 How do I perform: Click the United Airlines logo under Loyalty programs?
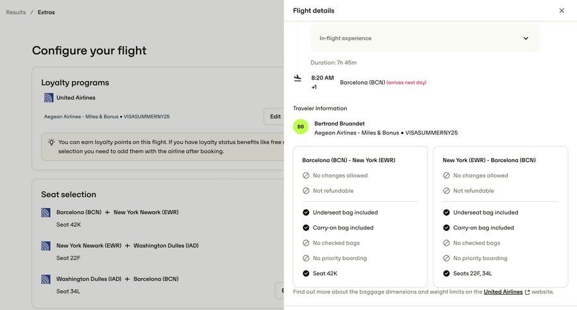coord(49,98)
